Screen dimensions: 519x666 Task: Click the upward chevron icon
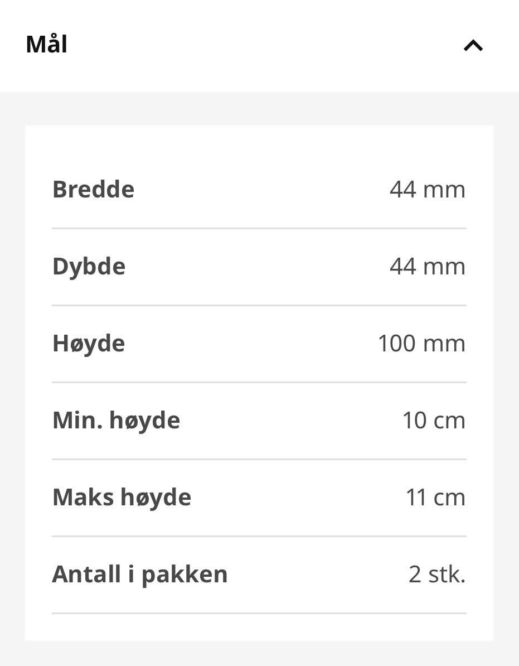pos(473,45)
